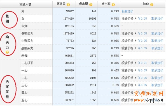Click help icon next to 展现量 header

pos(68,4)
